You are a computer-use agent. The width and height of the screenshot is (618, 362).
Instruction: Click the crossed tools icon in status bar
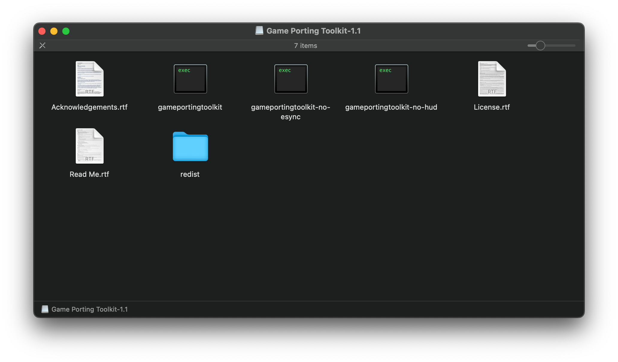coord(43,46)
